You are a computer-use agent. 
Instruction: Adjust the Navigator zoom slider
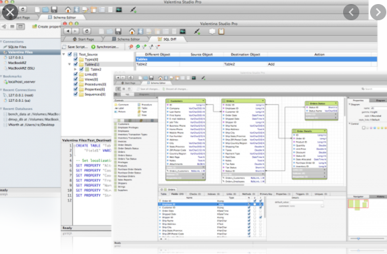[x=359, y=238]
